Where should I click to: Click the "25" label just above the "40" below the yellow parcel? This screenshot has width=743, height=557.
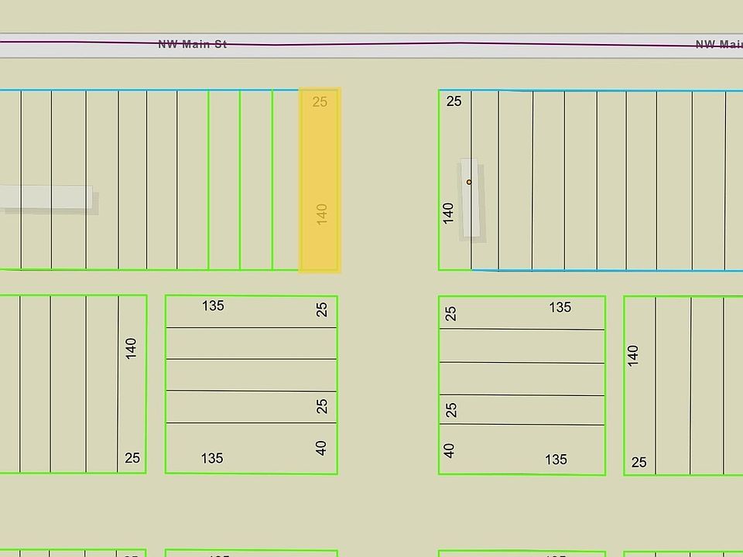coord(321,406)
